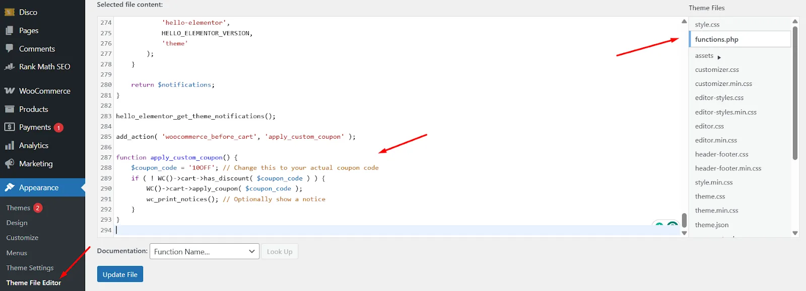Click the WooCommerce logo icon
This screenshot has height=291, width=806.
[x=10, y=91]
